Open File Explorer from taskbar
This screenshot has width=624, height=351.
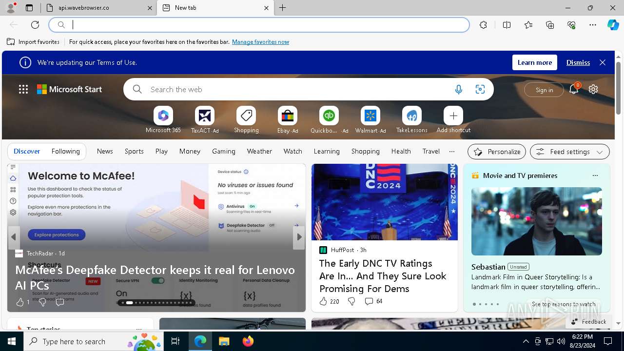[224, 341]
